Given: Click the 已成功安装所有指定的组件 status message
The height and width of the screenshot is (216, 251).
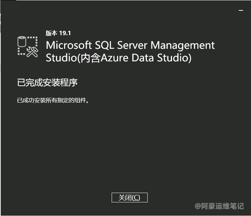Looking at the screenshot, I should point(53,100).
